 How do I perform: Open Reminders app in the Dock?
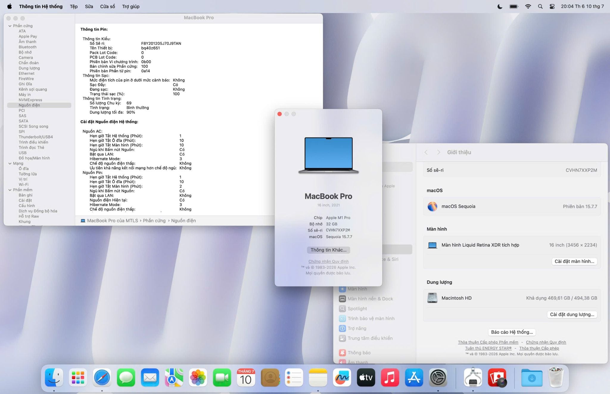pyautogui.click(x=294, y=377)
